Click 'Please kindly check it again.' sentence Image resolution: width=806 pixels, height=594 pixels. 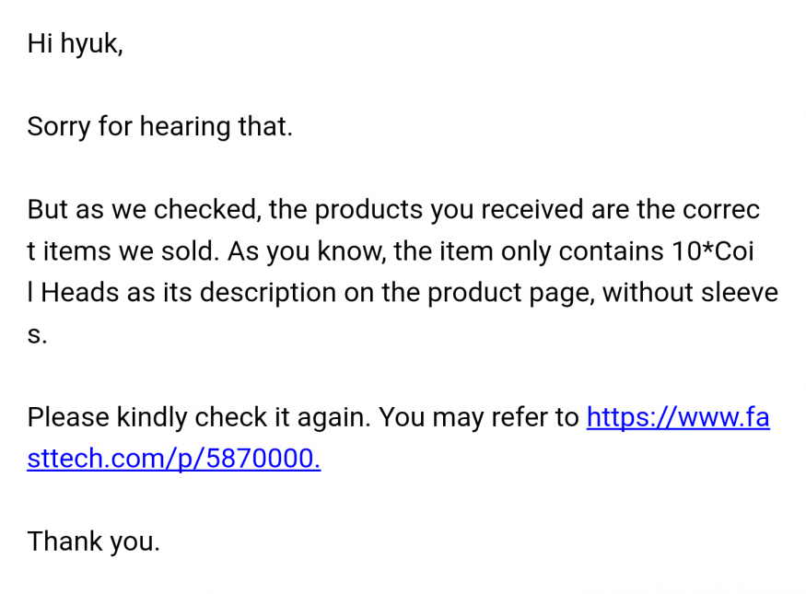point(198,417)
